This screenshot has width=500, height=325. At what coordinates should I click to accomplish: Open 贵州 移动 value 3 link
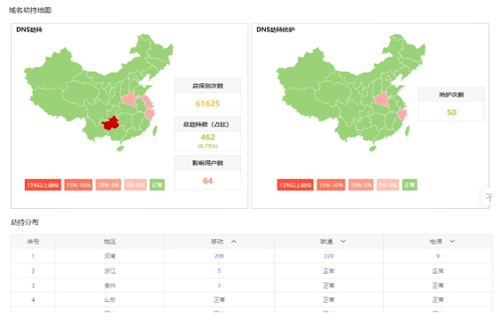click(x=219, y=285)
